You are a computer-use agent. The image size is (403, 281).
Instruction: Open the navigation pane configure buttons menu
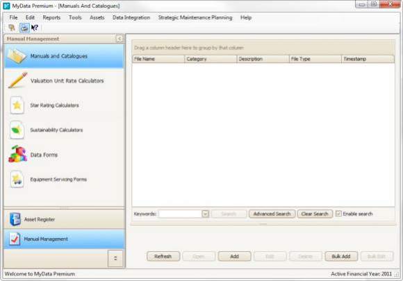pyautogui.click(x=115, y=258)
